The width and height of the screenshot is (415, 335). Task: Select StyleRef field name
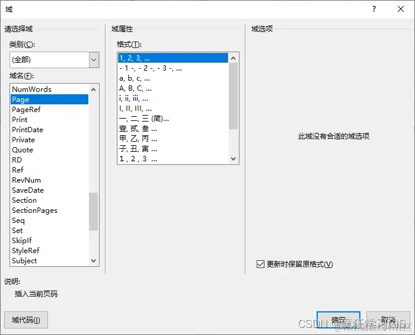pos(49,251)
